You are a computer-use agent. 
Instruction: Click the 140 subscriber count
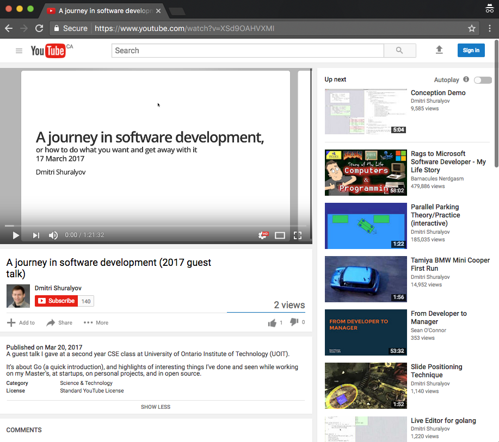pyautogui.click(x=86, y=301)
